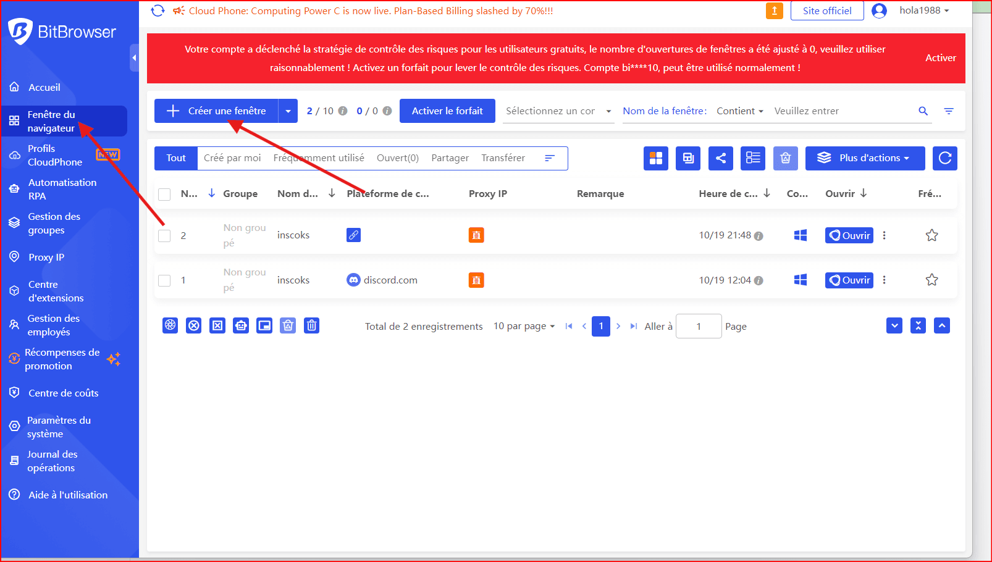
Task: Click the orange upload icon in header
Action: pos(774,10)
